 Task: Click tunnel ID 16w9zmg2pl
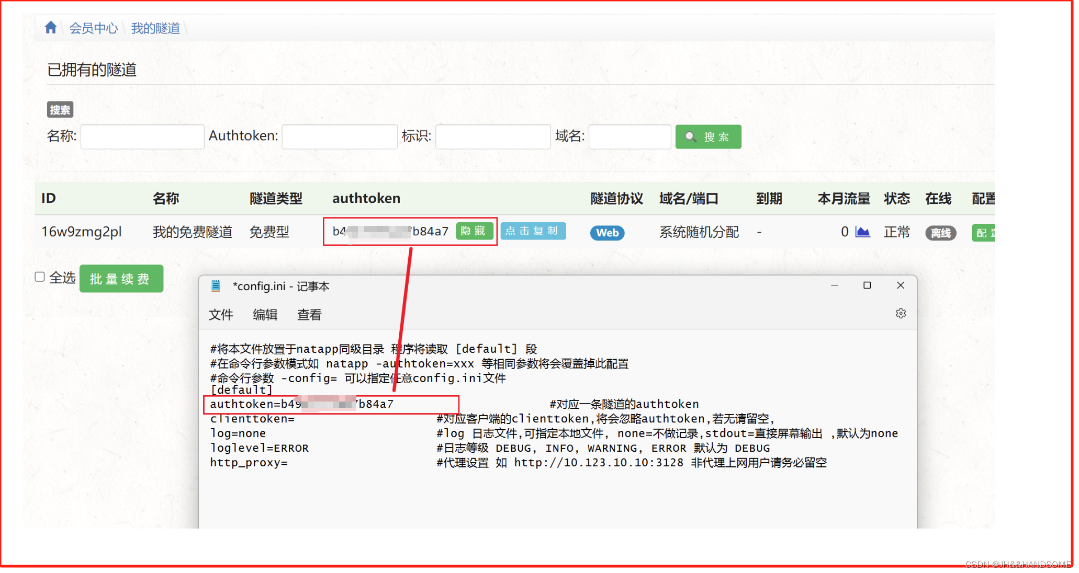[x=82, y=232]
